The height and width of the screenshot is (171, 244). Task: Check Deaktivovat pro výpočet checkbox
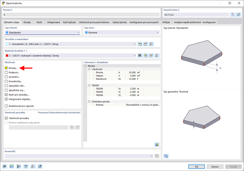[6, 106]
